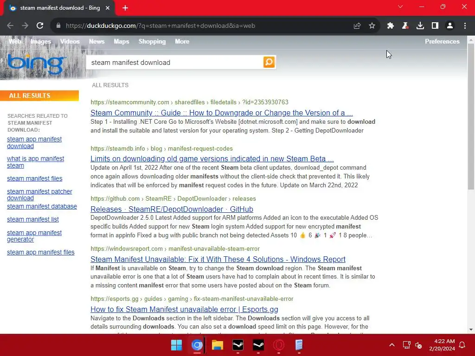Click the scrollbar down arrow

[471, 330]
